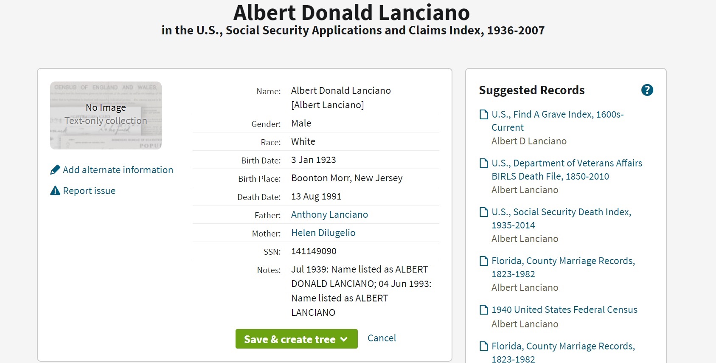Click document icon beside Social Security Death Index

[x=483, y=212]
